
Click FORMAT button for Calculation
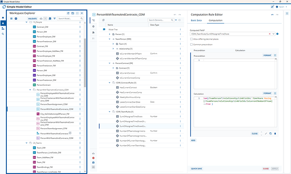[x=267, y=93]
